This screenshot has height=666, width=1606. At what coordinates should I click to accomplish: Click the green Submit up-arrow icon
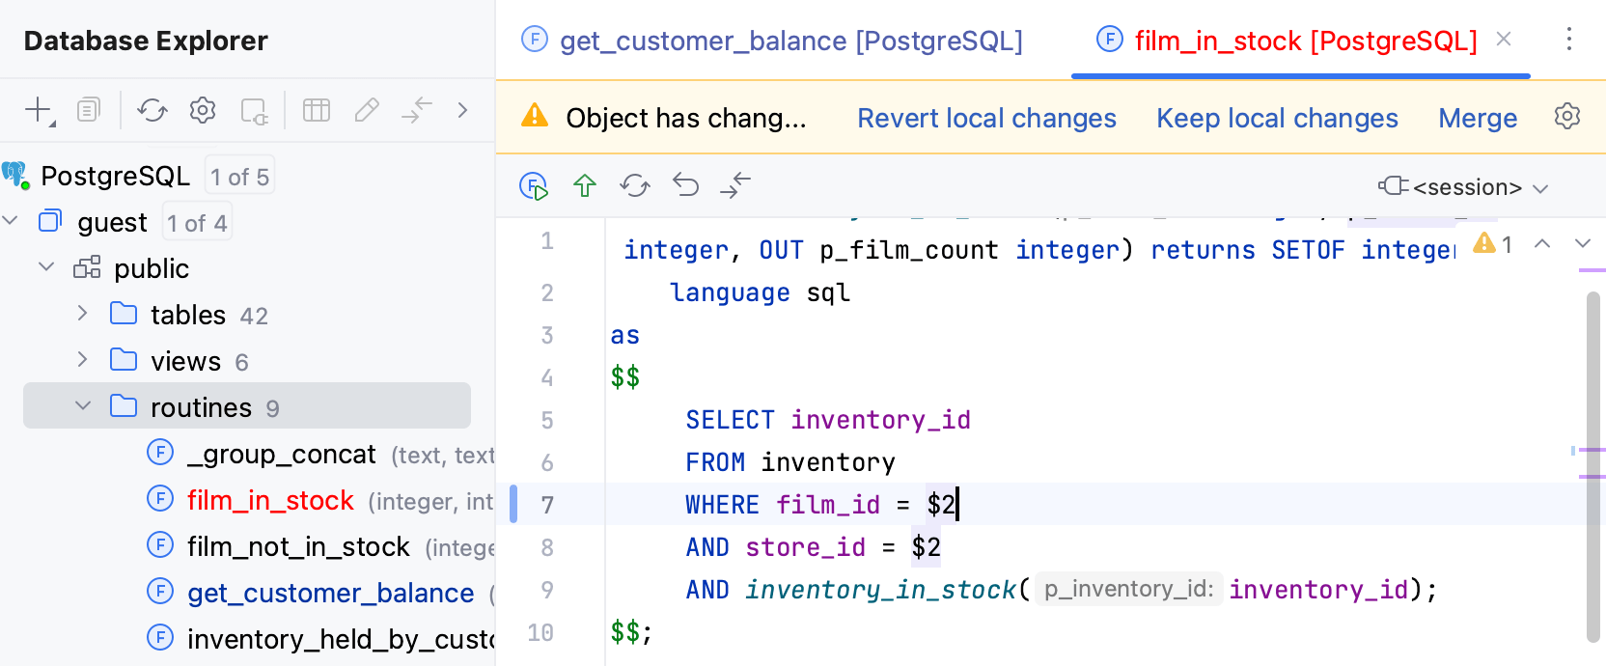point(585,185)
